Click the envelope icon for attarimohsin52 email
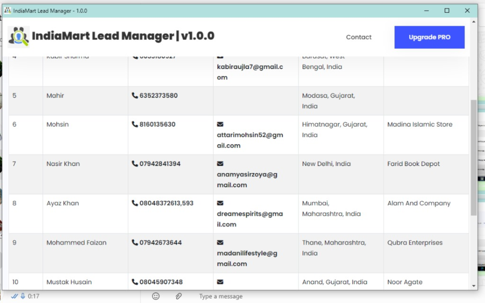This screenshot has height=303, width=485. pyautogui.click(x=220, y=124)
